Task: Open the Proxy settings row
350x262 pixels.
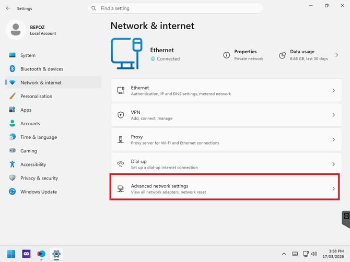Action: (x=226, y=139)
